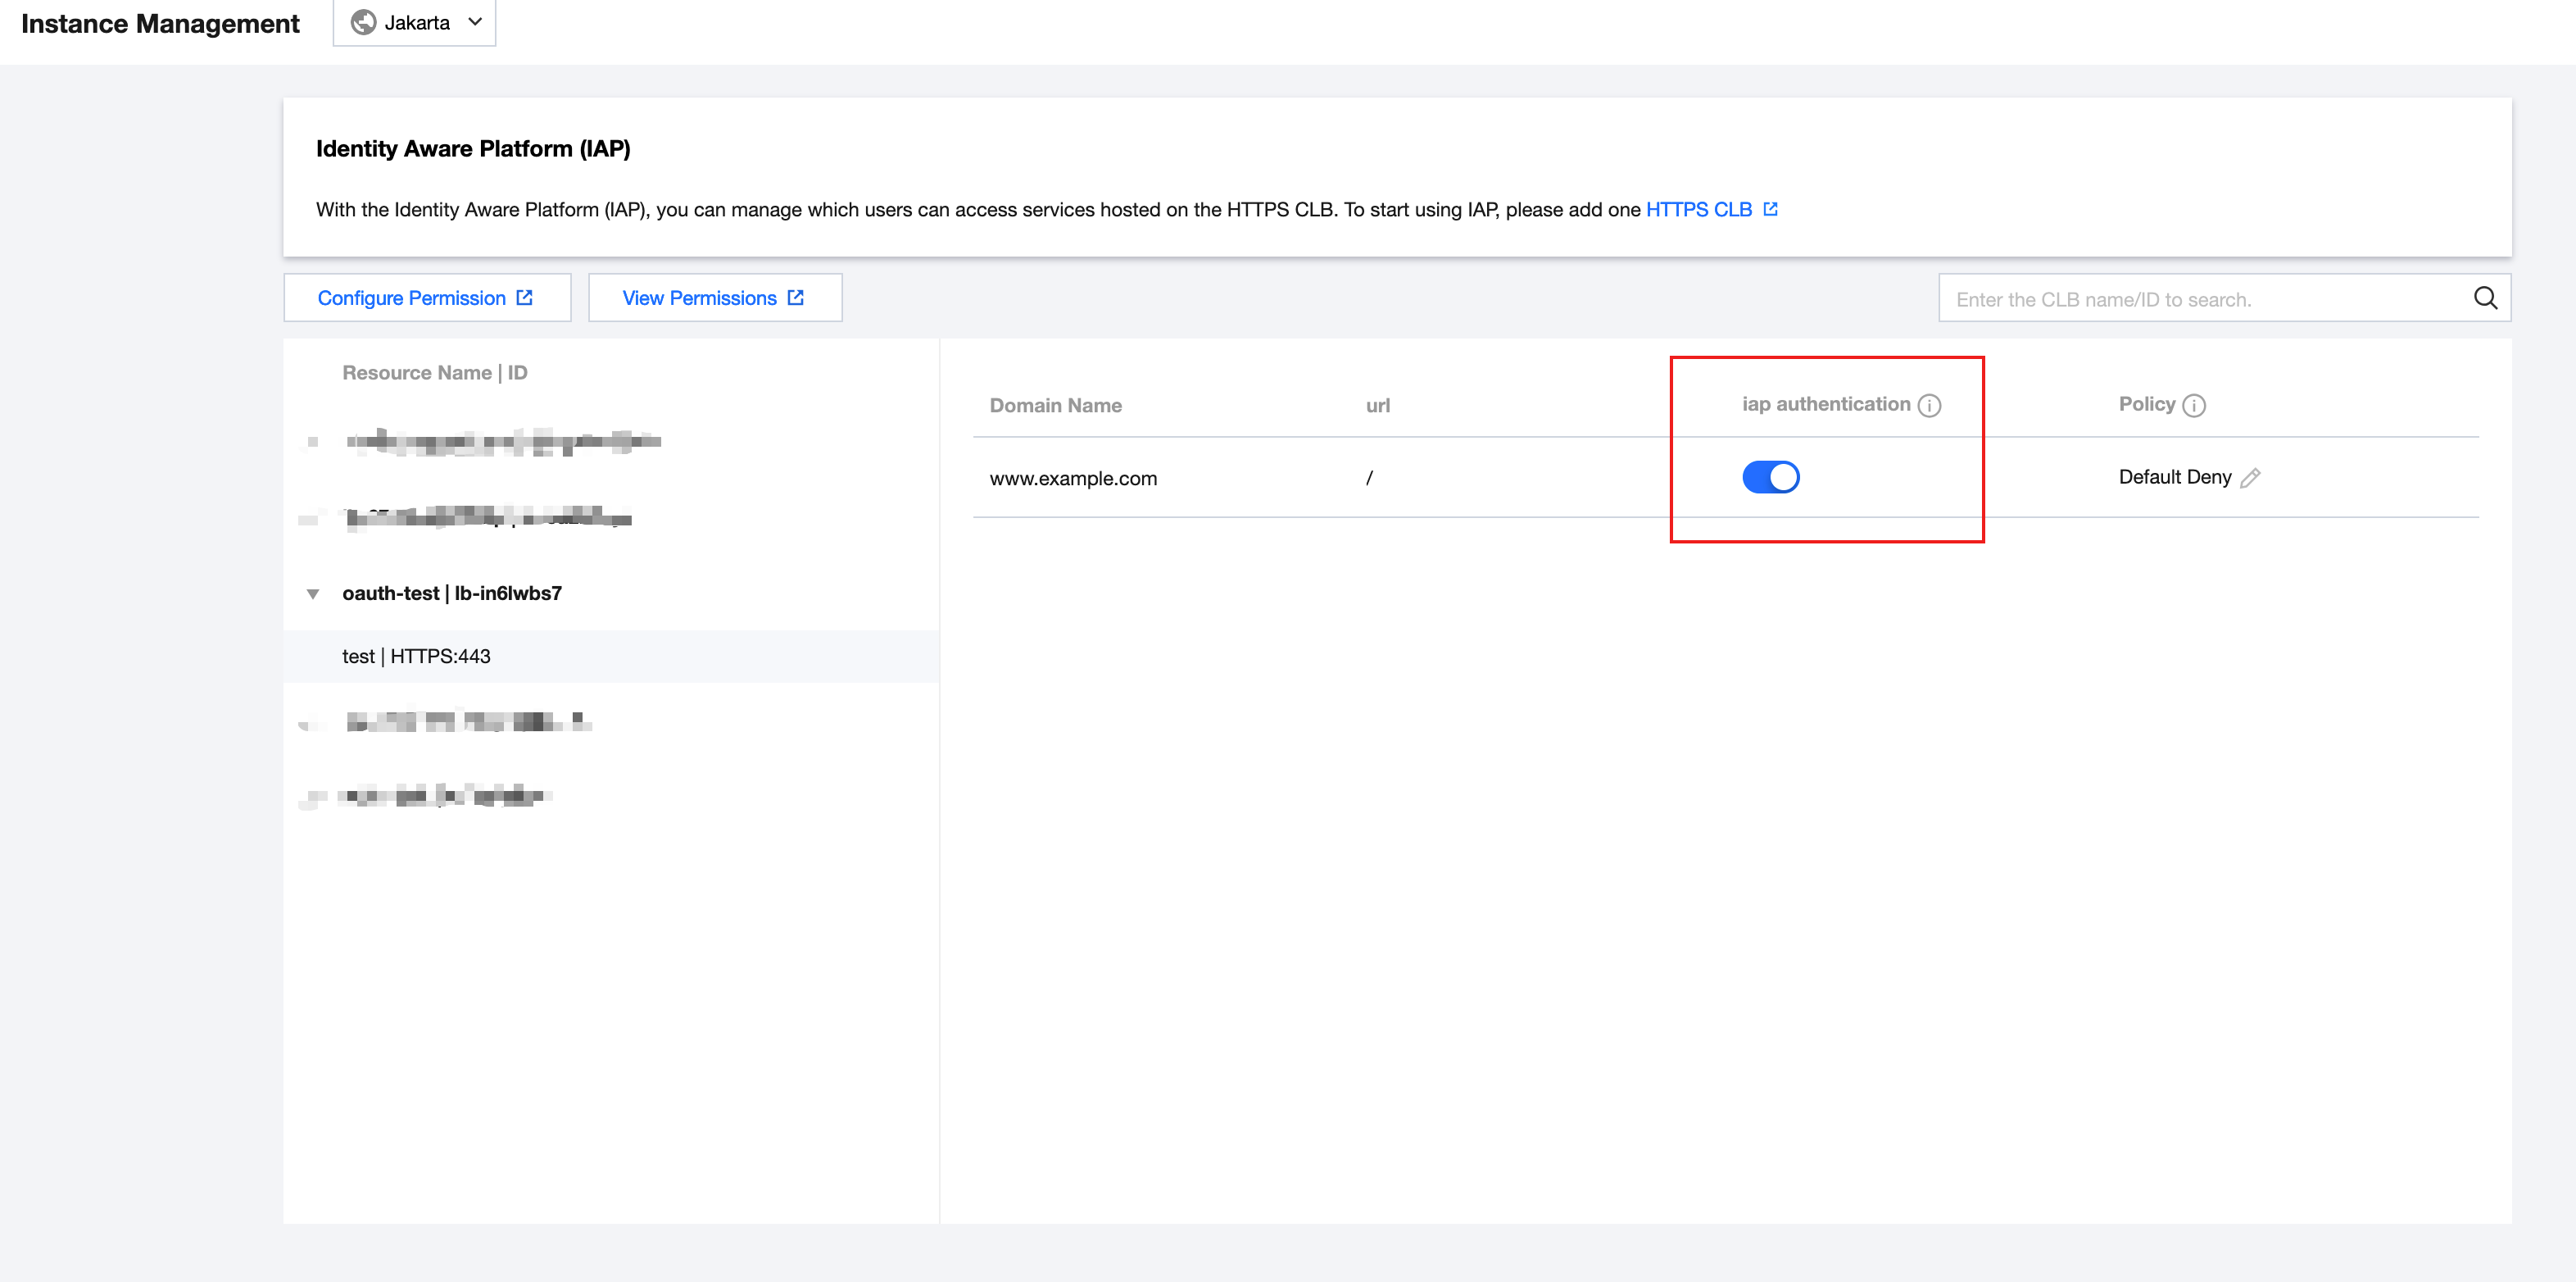Click the www.example.com domain entry
The width and height of the screenshot is (2576, 1282).
click(1073, 479)
